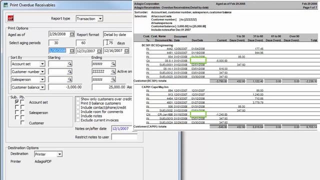Viewport: 320px width, 180px height.
Task: Click the Customer(CAP01) totals label
Action: (x=150, y=126)
